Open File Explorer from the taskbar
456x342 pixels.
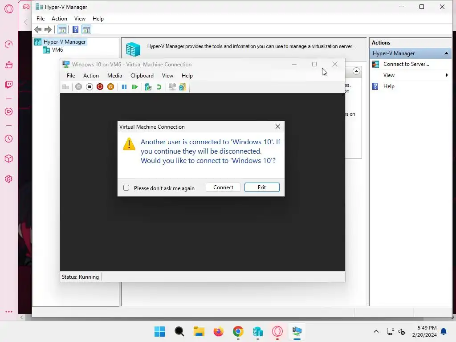[x=199, y=331]
